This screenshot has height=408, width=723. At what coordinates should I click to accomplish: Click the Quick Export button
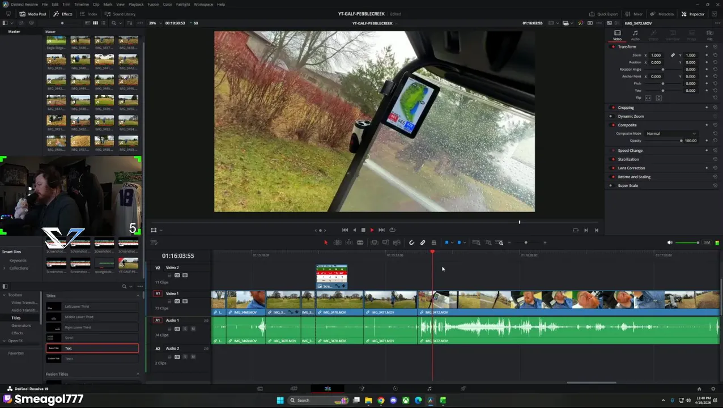coord(603,14)
